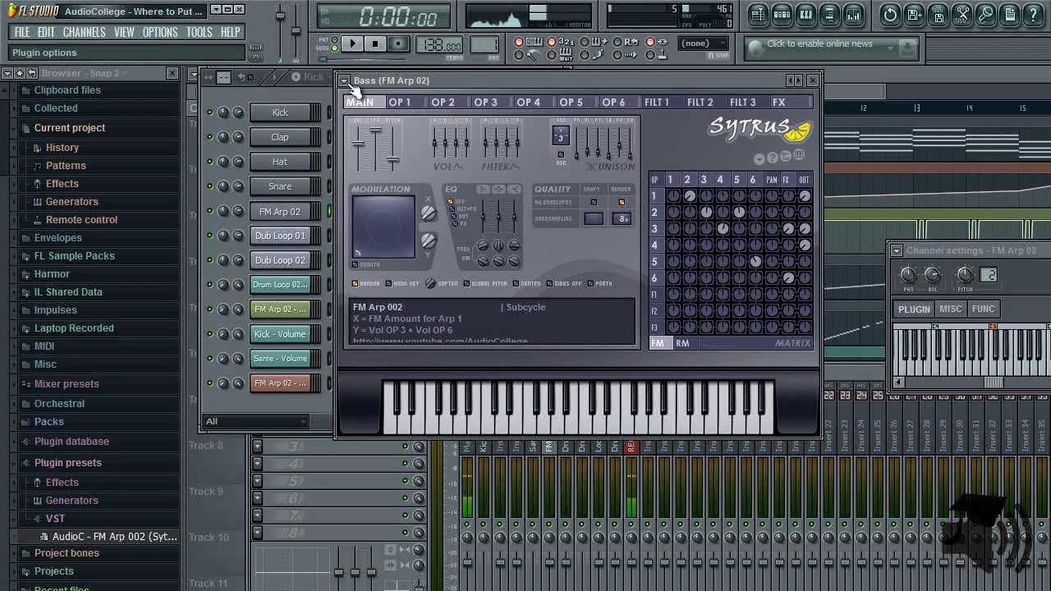Open the MISC tab in Channel settings
Viewport: 1051px width, 591px height.
point(950,309)
